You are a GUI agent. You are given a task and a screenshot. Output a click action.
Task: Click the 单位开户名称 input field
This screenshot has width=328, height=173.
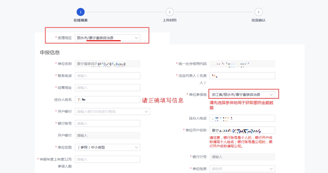(x=242, y=130)
